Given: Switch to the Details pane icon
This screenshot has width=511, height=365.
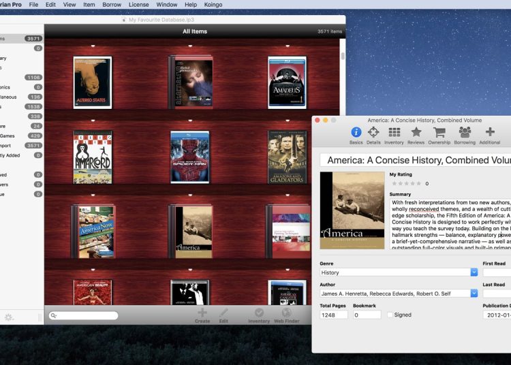Looking at the screenshot, I should coord(373,133).
